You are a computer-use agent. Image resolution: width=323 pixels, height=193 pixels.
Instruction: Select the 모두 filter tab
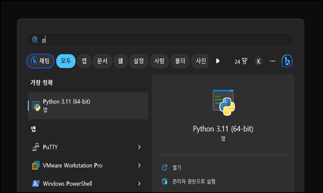click(x=66, y=61)
